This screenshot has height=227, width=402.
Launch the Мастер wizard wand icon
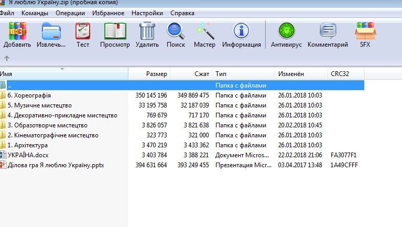pos(205,31)
